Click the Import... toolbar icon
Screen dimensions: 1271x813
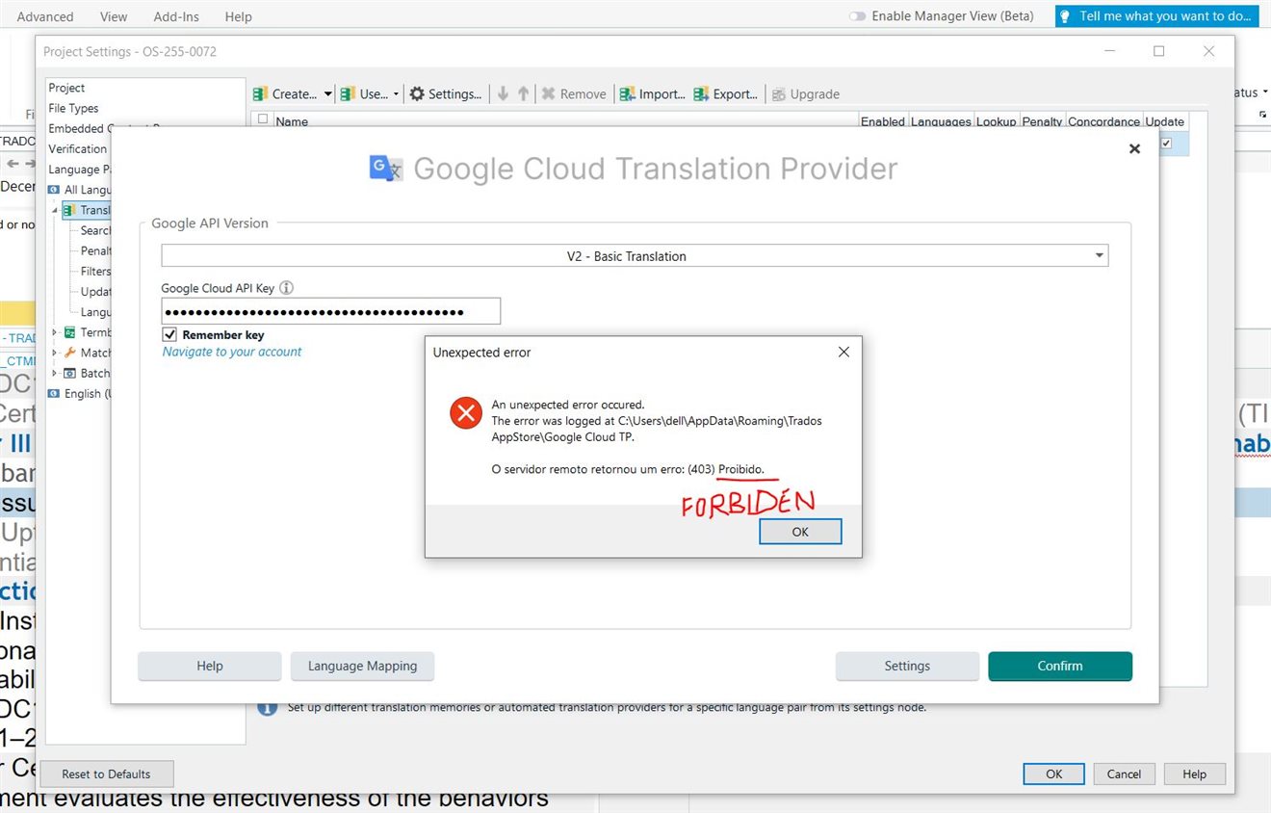(x=628, y=93)
